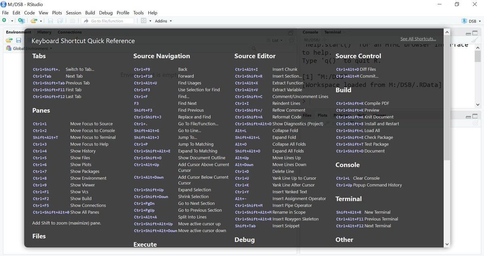Screen dimensions: 484x256
Task: Open the Tools menu
Action: click(x=138, y=13)
